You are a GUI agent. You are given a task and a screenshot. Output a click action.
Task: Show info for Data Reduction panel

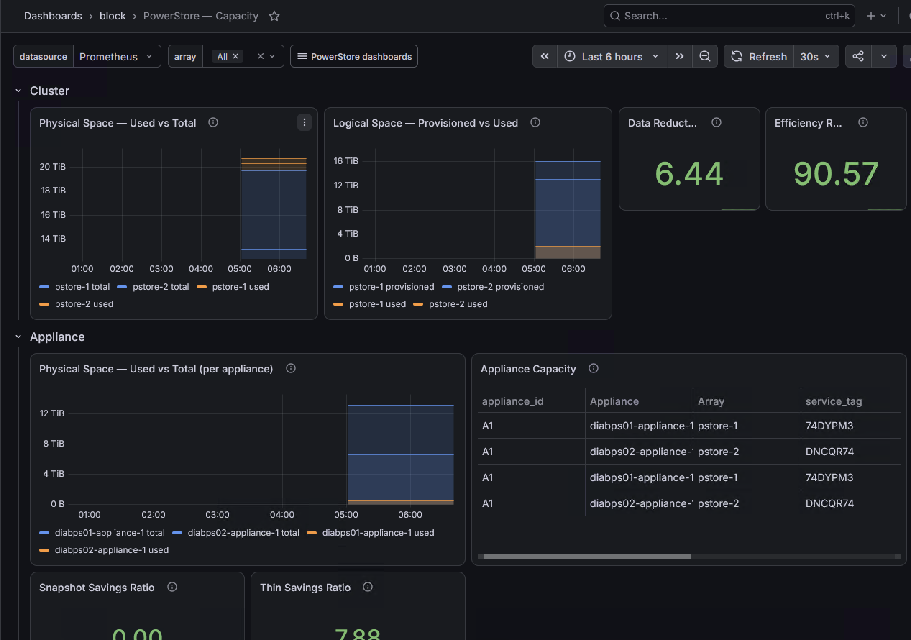(716, 123)
